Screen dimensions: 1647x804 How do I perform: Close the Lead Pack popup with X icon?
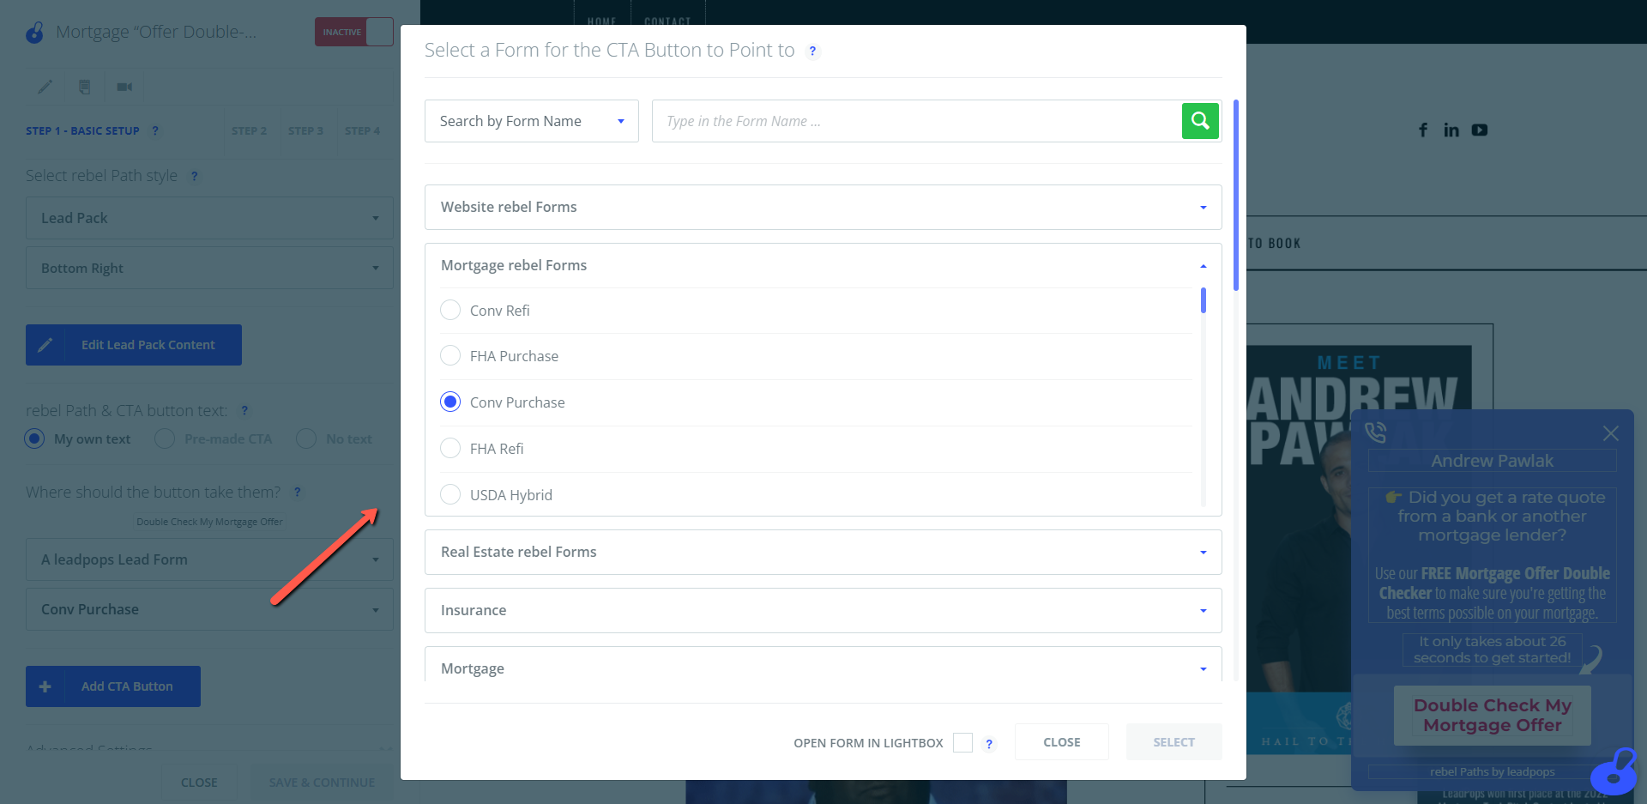pos(1611,433)
